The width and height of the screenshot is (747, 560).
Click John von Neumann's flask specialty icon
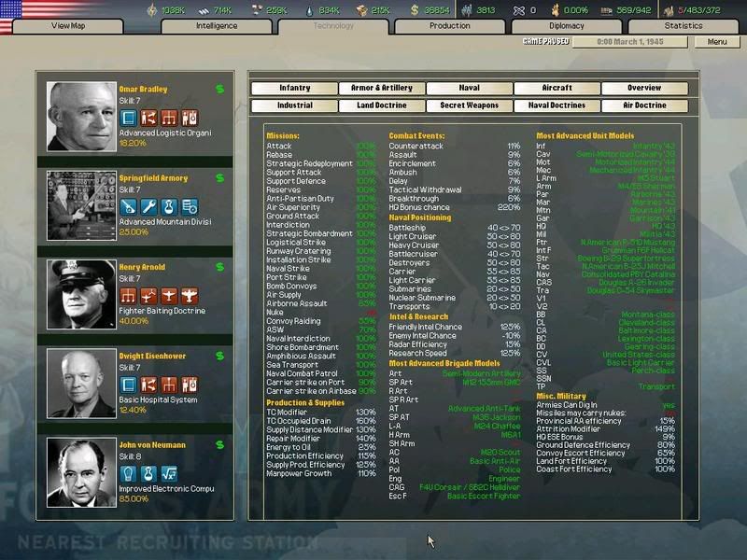click(x=148, y=474)
